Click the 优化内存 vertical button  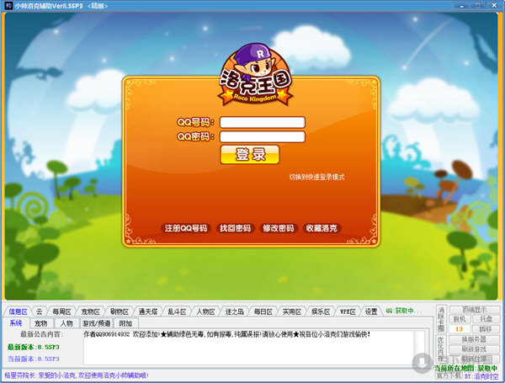pos(441,348)
